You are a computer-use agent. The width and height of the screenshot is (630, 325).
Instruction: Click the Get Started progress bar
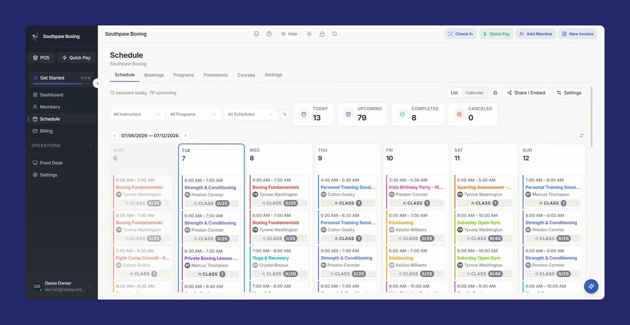(62, 83)
